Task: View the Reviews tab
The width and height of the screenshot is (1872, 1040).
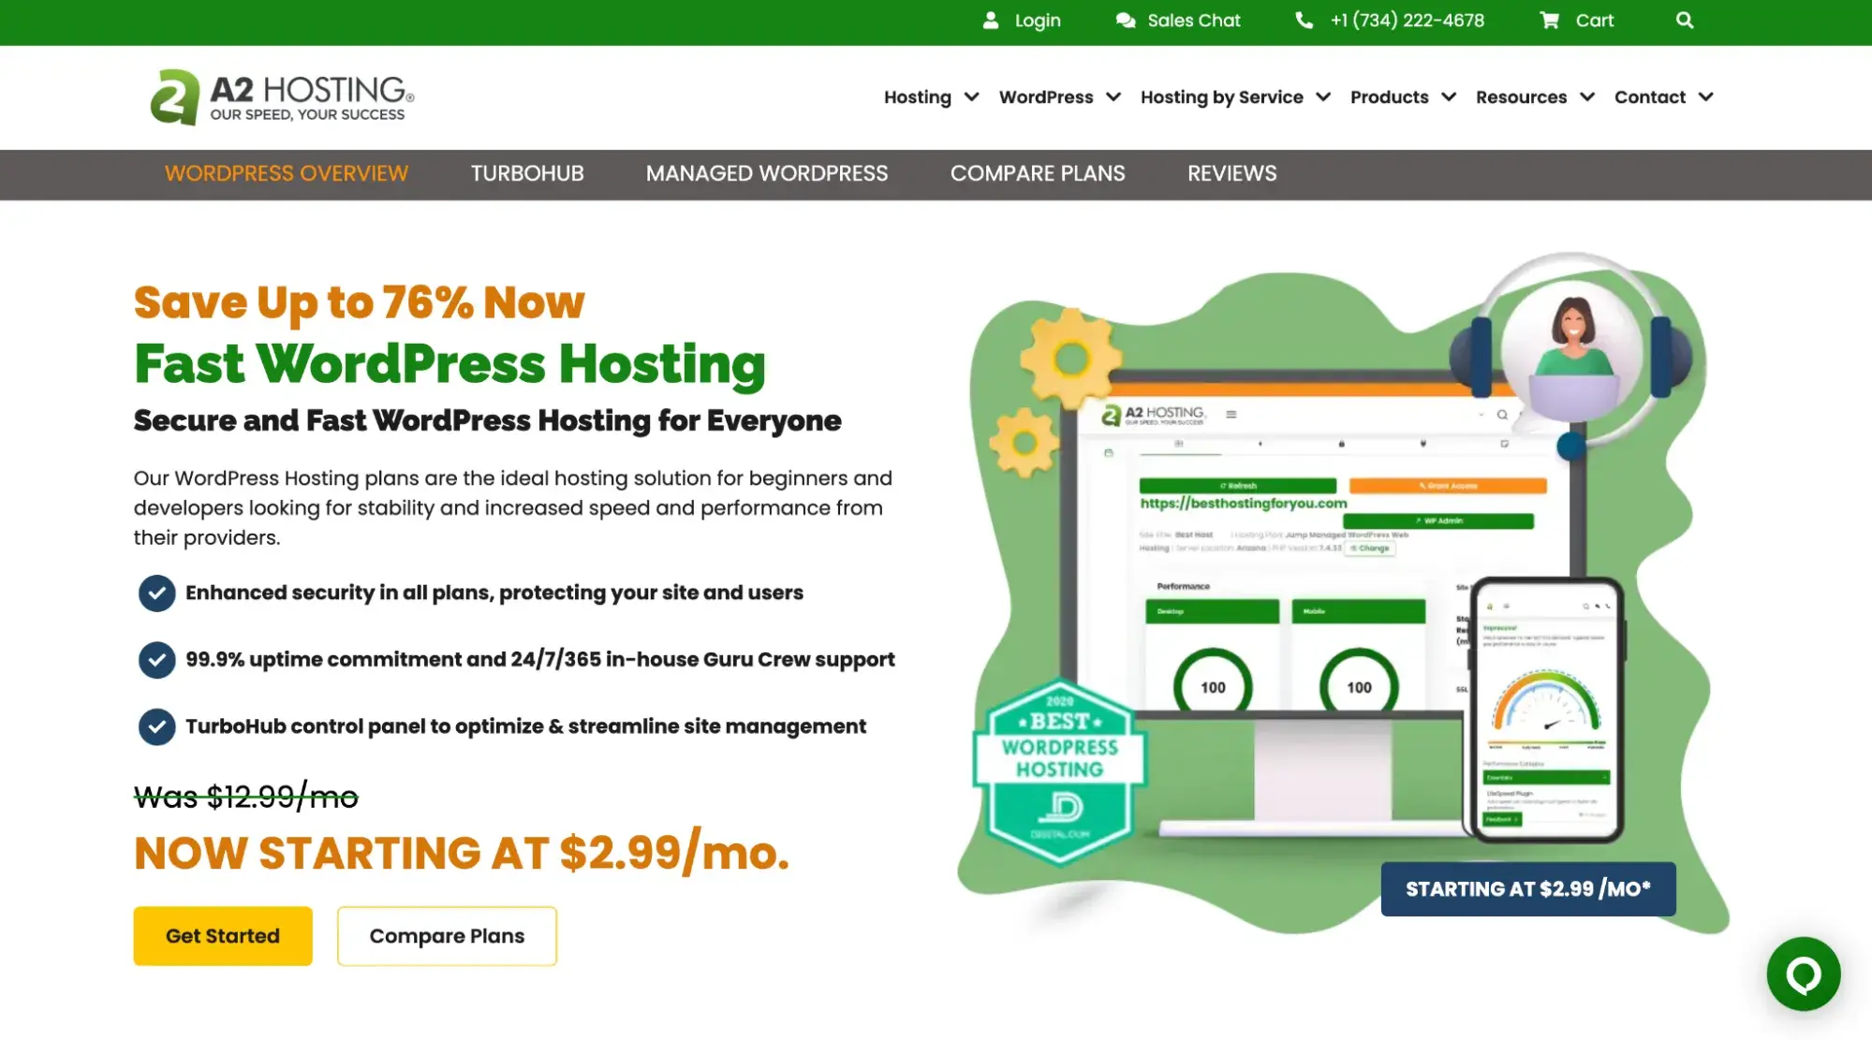Action: pyautogui.click(x=1232, y=174)
